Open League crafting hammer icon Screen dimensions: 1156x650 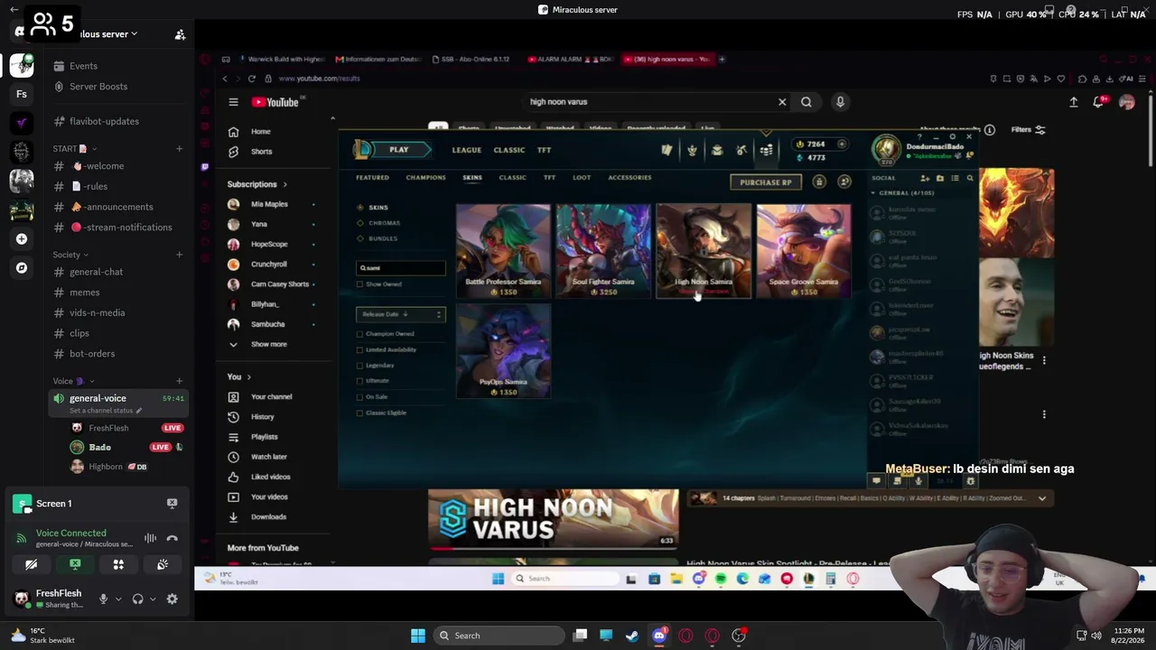[741, 150]
